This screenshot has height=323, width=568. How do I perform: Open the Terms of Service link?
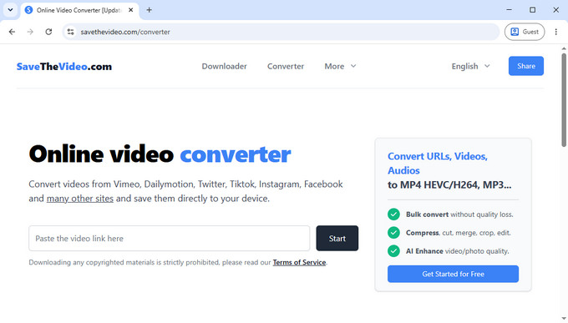pos(299,262)
